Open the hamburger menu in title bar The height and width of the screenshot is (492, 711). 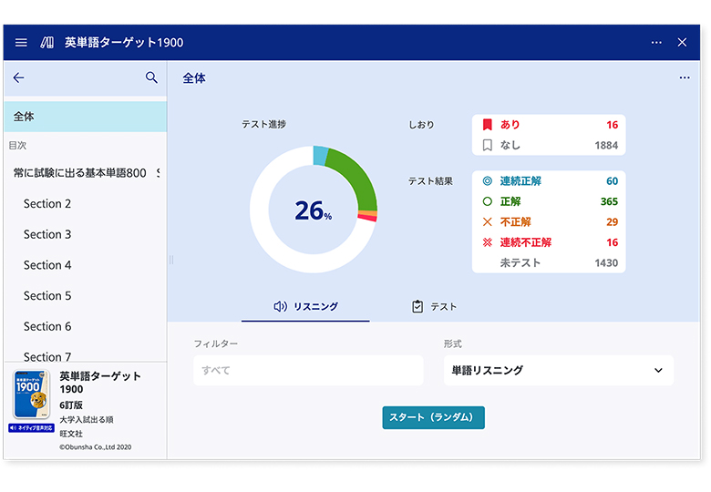pos(21,43)
